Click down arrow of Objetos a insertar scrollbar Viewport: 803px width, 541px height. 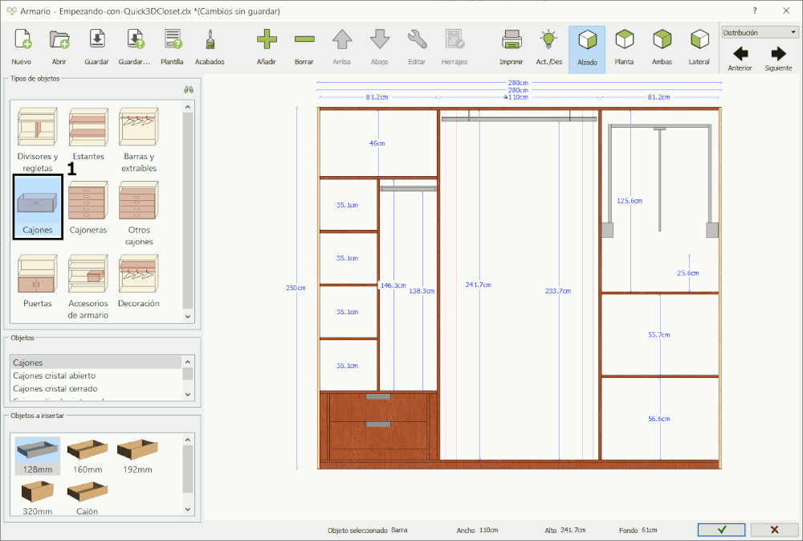coord(188,509)
